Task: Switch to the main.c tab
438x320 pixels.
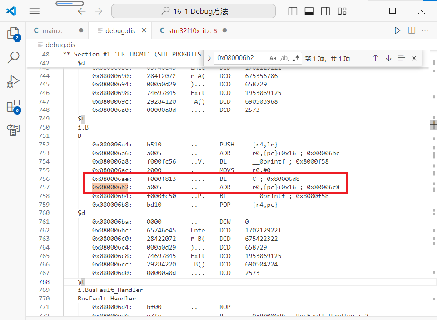Action: pyautogui.click(x=54, y=30)
